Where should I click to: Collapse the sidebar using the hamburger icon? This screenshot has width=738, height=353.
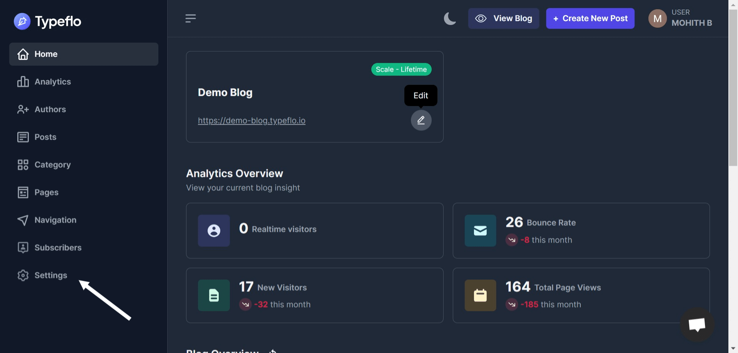[191, 18]
